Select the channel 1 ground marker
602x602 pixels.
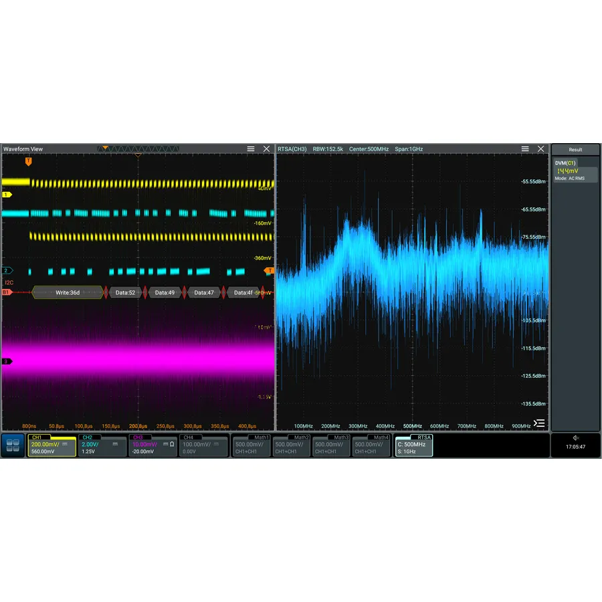tap(5, 194)
